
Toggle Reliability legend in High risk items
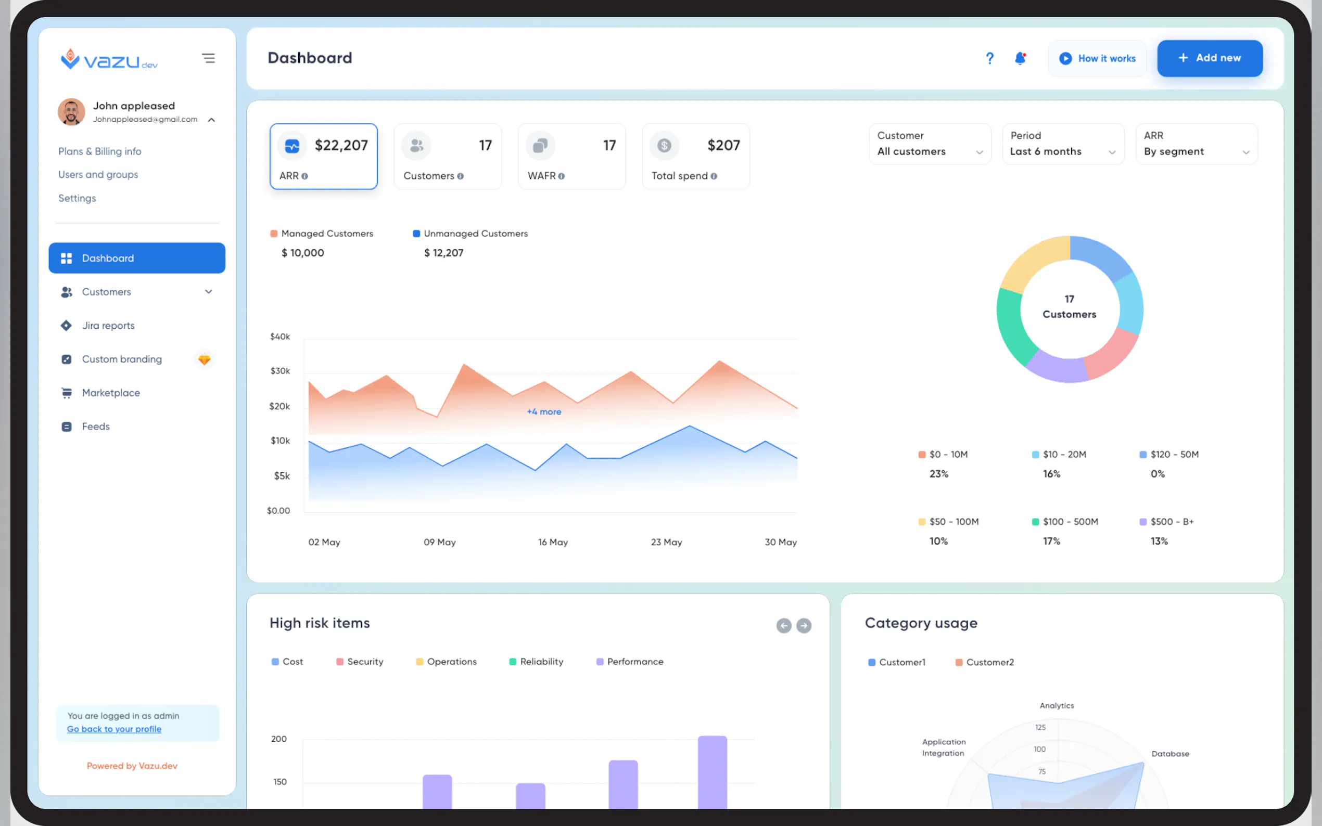coord(536,662)
